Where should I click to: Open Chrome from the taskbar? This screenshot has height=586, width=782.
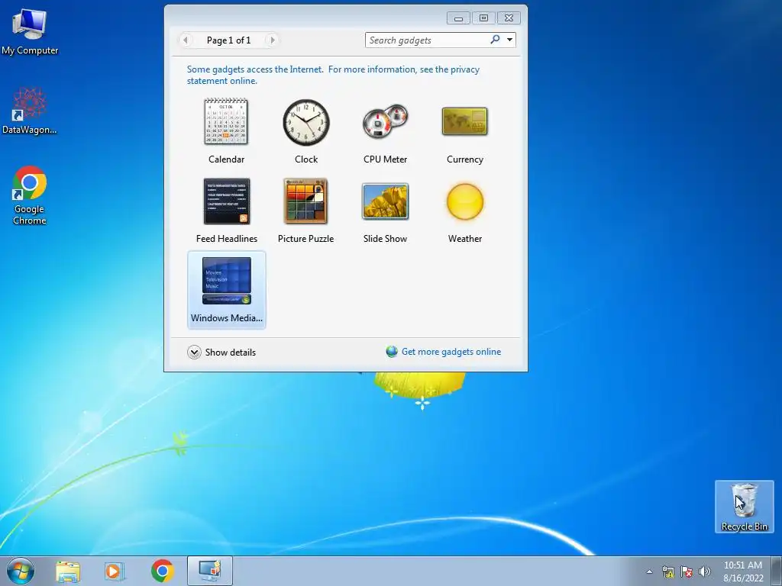pyautogui.click(x=162, y=571)
